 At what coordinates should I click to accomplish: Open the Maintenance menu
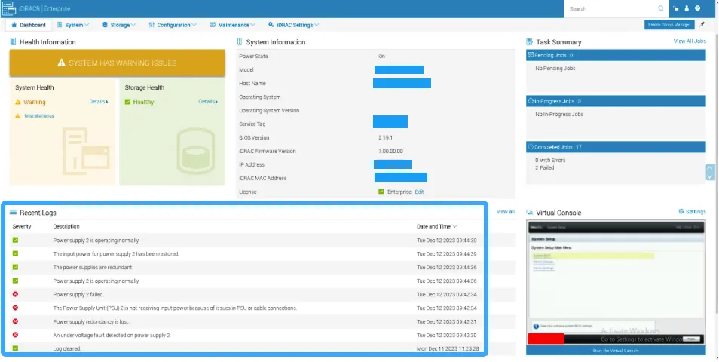point(232,25)
